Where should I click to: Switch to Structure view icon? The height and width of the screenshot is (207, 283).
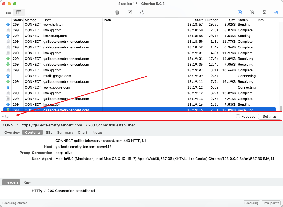(x=8, y=12)
